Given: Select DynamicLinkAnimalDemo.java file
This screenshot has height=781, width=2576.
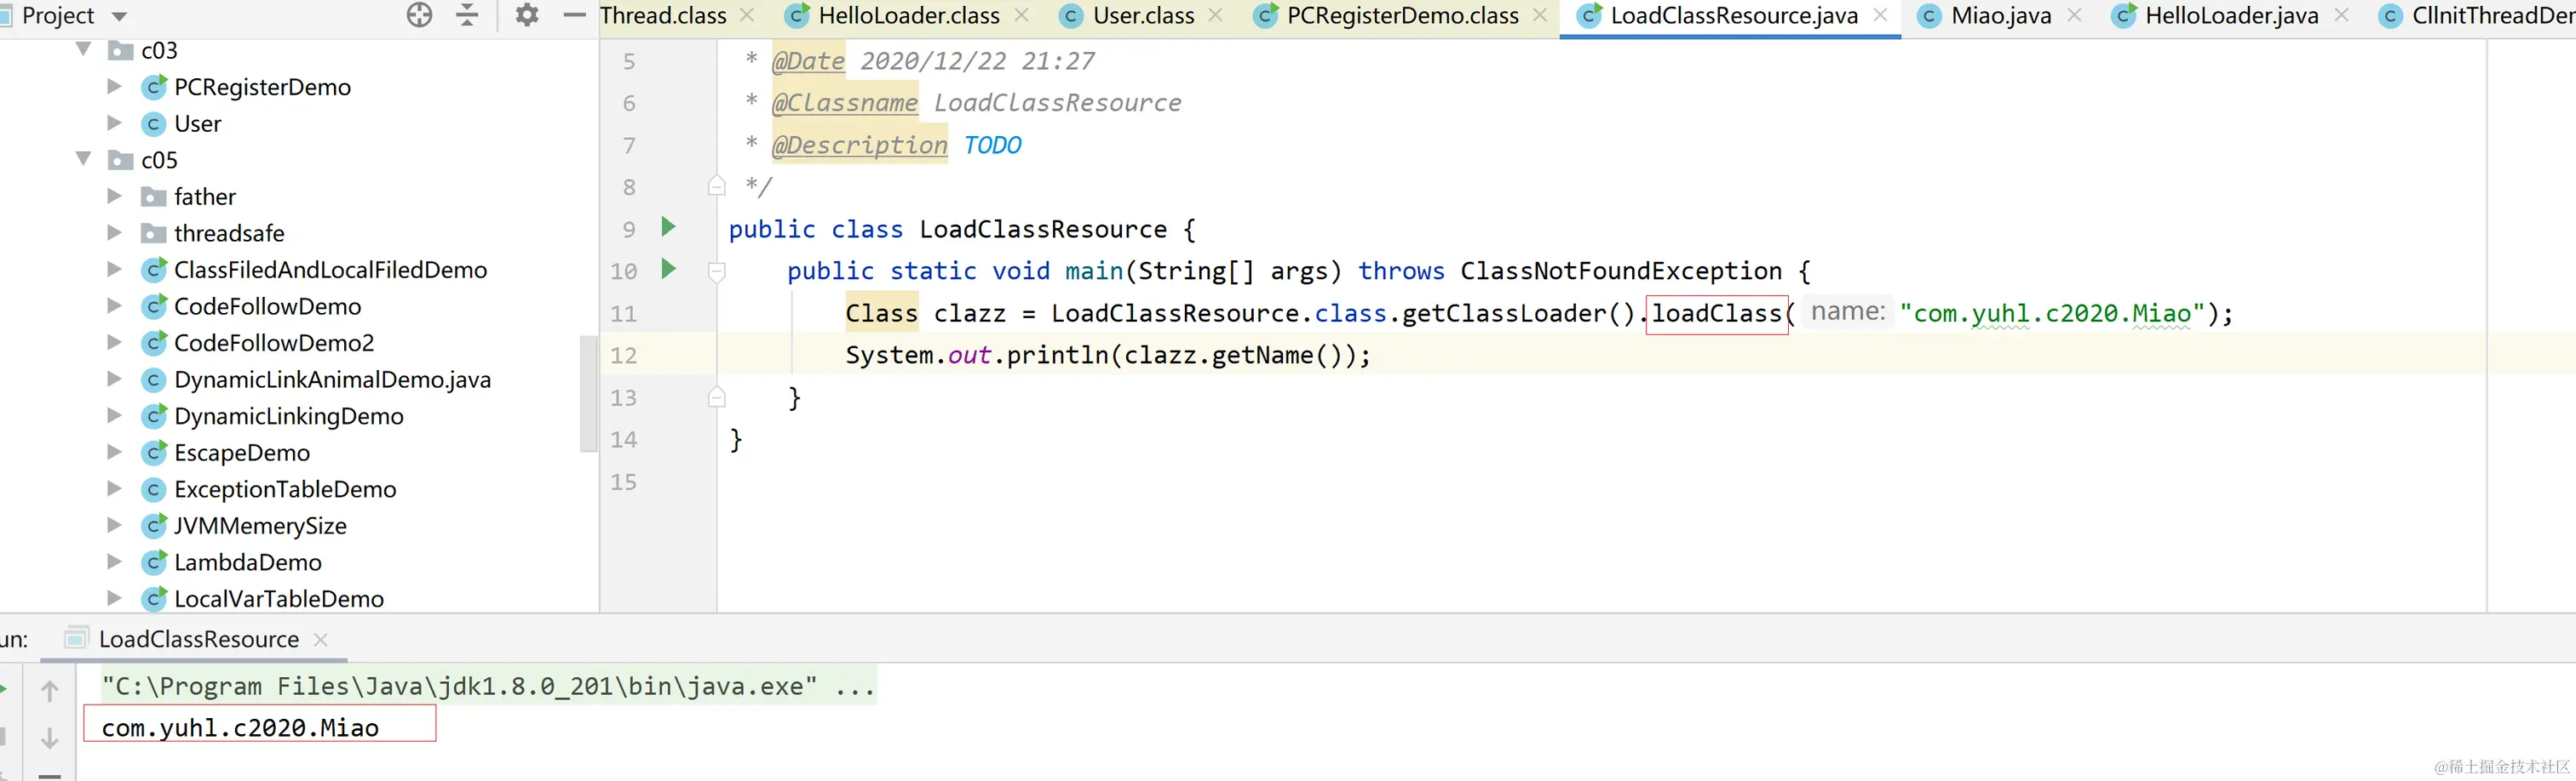Looking at the screenshot, I should click(x=332, y=379).
